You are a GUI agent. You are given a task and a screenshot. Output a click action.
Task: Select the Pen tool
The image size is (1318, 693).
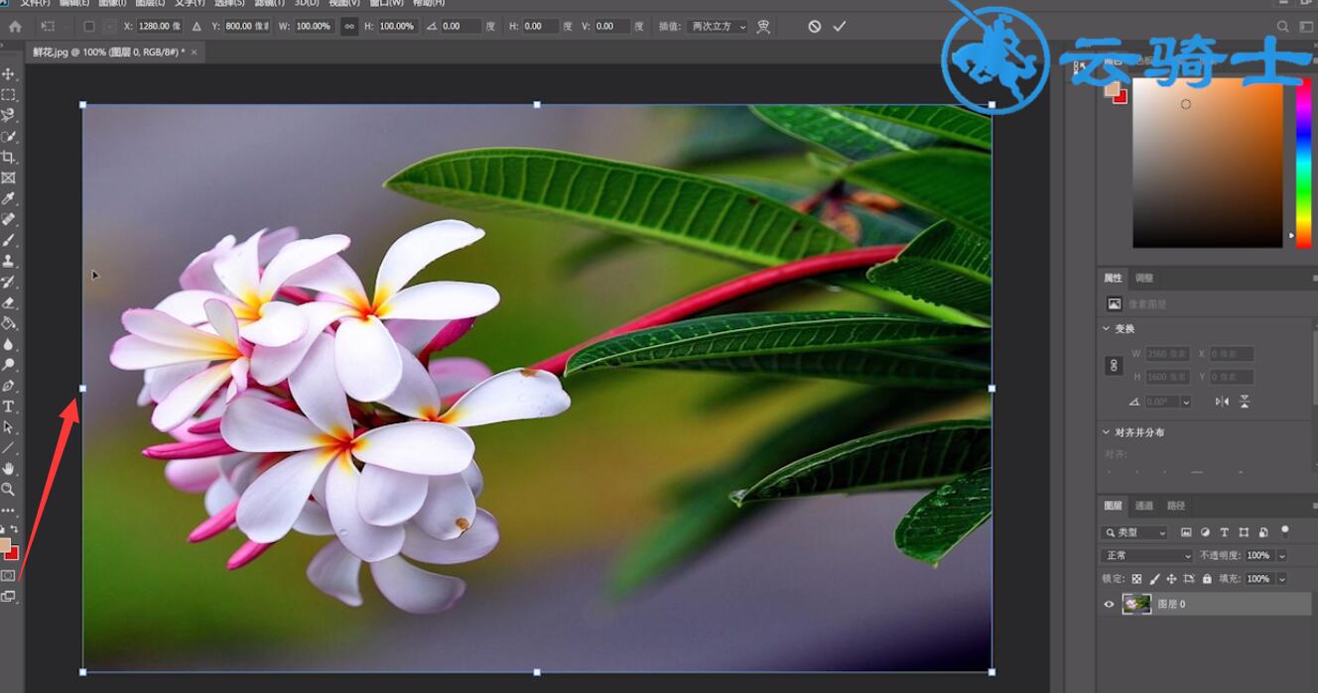(x=8, y=386)
